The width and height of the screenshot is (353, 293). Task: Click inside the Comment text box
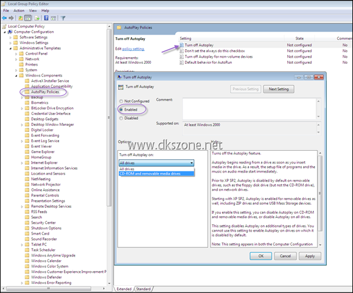[x=249, y=109]
